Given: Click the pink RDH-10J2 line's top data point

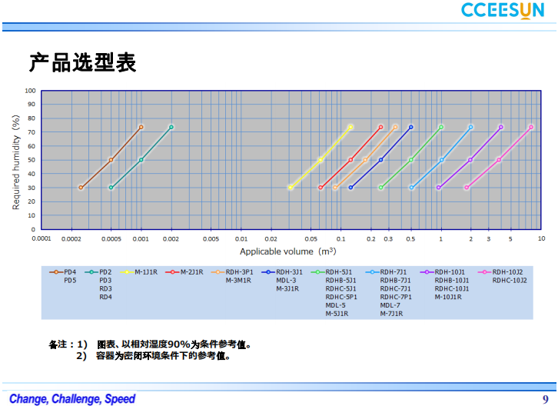Looking at the screenshot, I should point(531,127).
